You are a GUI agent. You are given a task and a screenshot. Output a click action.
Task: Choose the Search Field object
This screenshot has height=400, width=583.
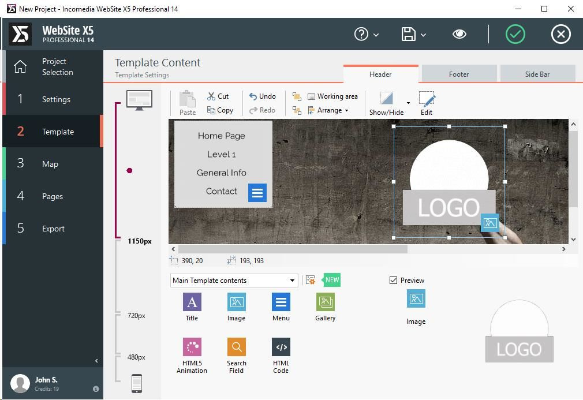236,347
